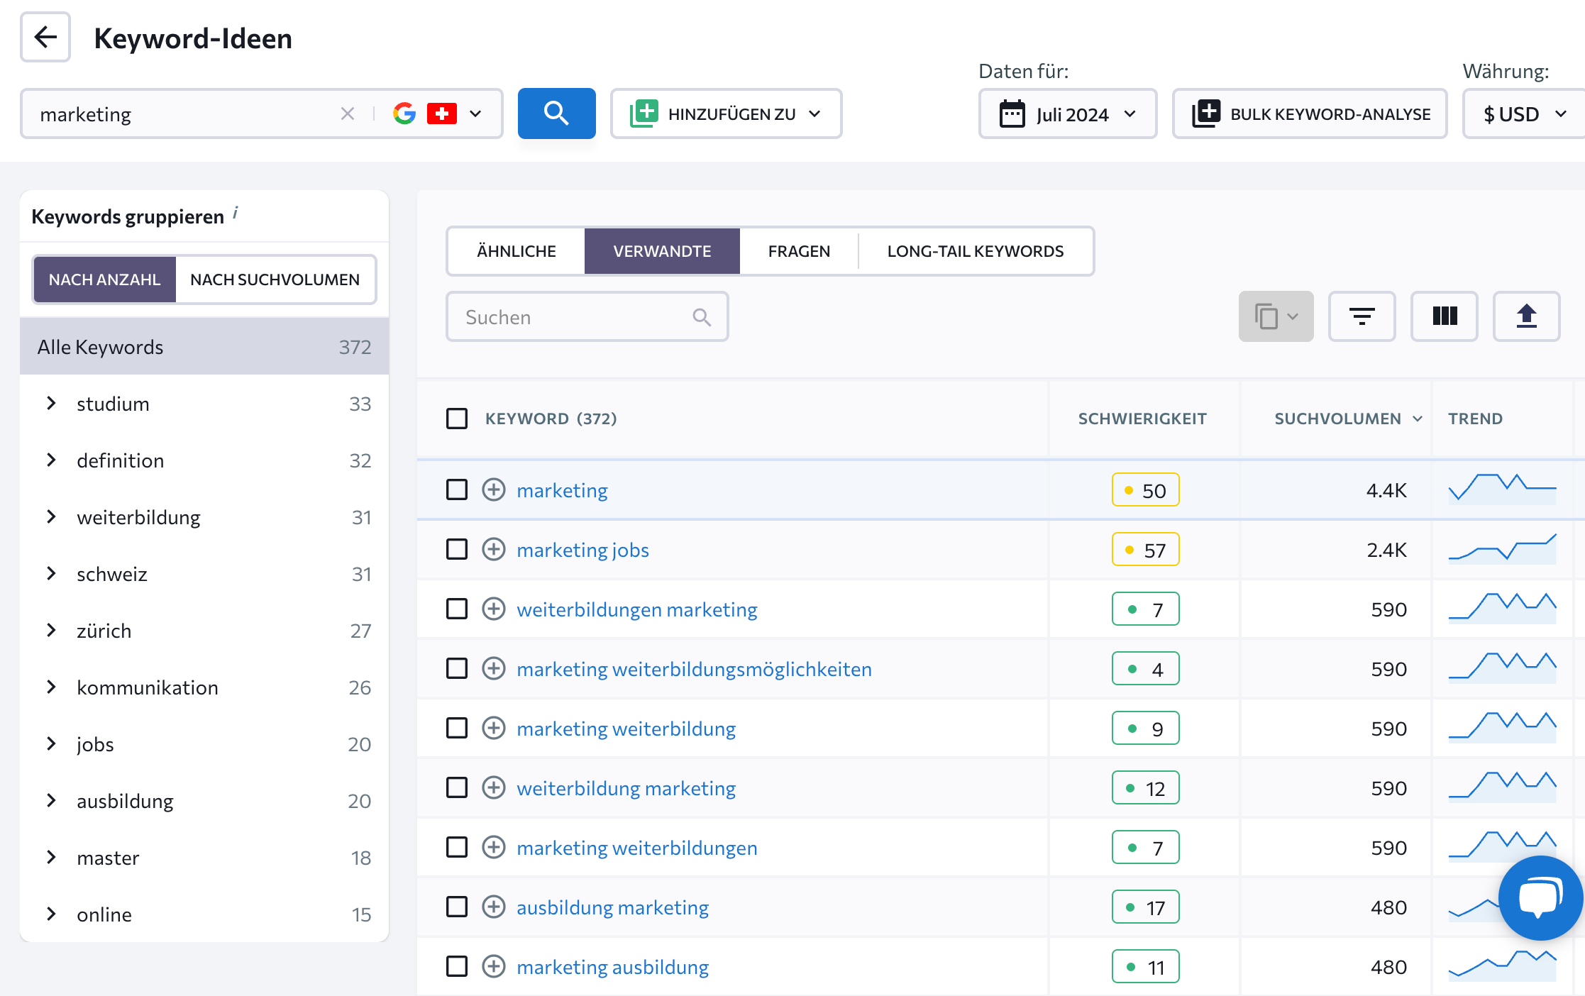Switch to the Verwandte tab
Screen dimensions: 1585x996
pos(662,251)
